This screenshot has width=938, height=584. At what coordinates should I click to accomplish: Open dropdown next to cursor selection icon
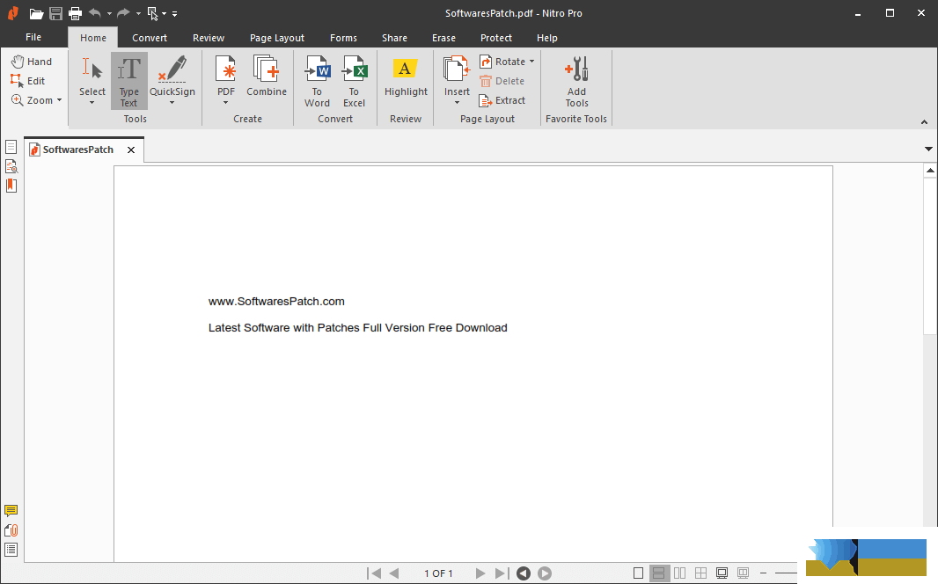tap(164, 14)
